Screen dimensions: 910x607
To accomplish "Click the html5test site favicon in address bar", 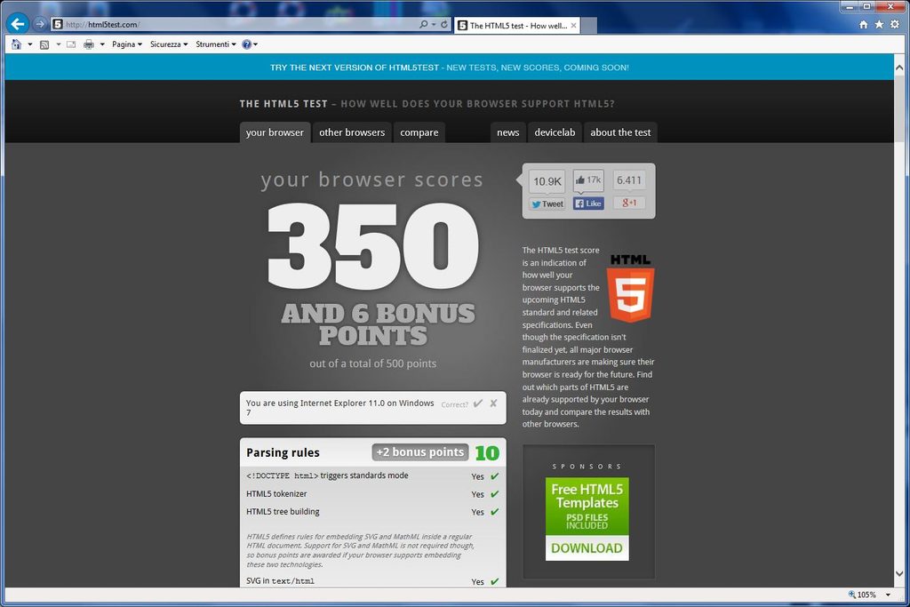I will coord(57,24).
